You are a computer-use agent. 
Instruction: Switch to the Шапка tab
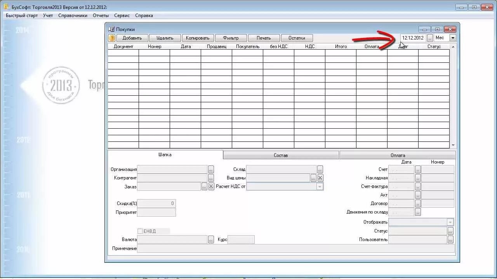point(165,155)
